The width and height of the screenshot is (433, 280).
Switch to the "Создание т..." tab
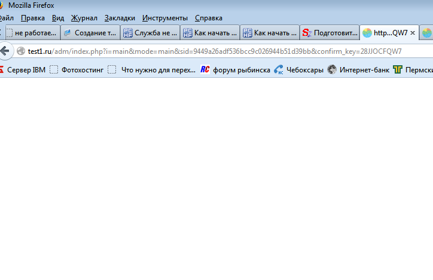click(90, 33)
